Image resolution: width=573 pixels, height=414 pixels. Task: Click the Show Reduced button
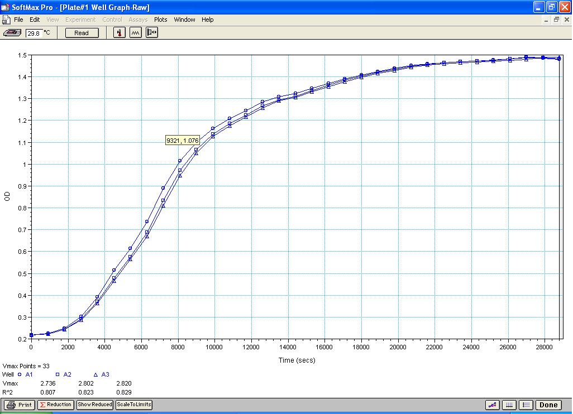click(94, 405)
